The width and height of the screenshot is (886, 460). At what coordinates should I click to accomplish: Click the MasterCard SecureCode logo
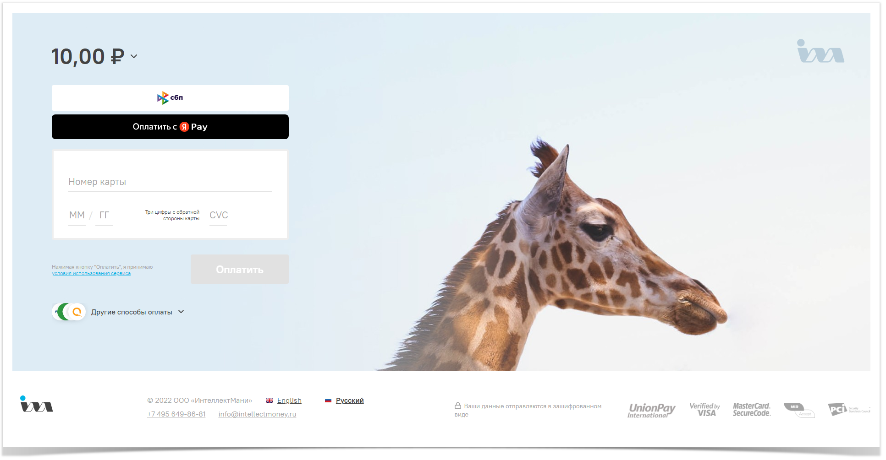point(752,410)
